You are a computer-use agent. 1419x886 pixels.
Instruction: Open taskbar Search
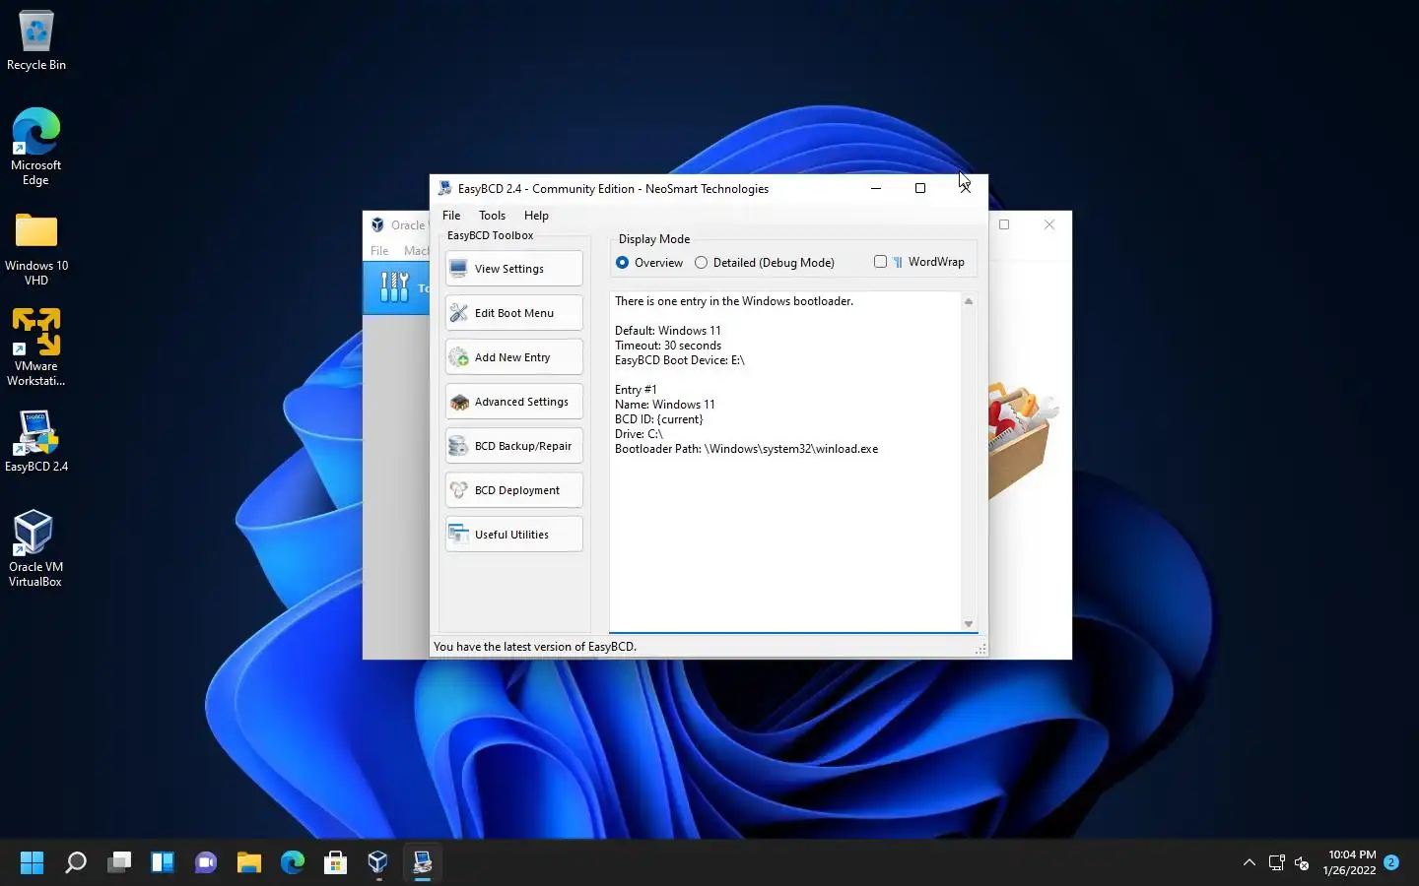pyautogui.click(x=75, y=863)
